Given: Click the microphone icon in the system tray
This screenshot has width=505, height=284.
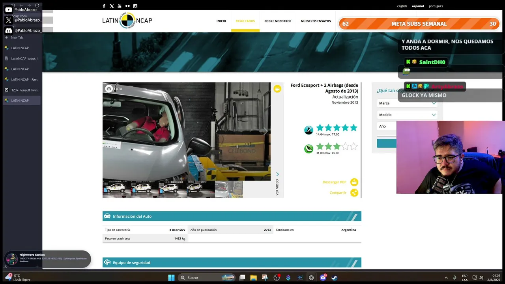Looking at the screenshot, I should pos(455,278).
